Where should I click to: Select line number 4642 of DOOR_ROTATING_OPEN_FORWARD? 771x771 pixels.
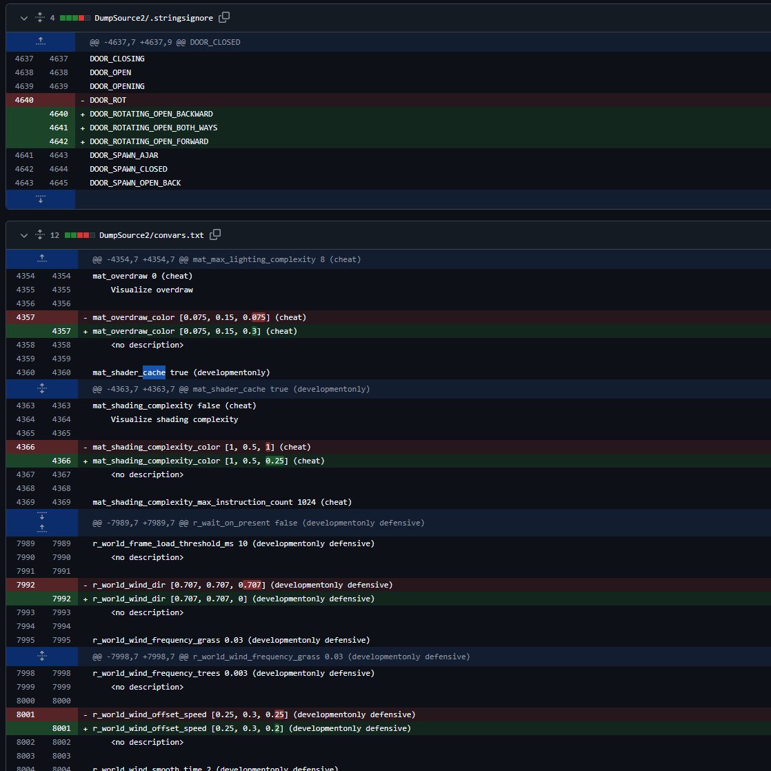tap(59, 141)
